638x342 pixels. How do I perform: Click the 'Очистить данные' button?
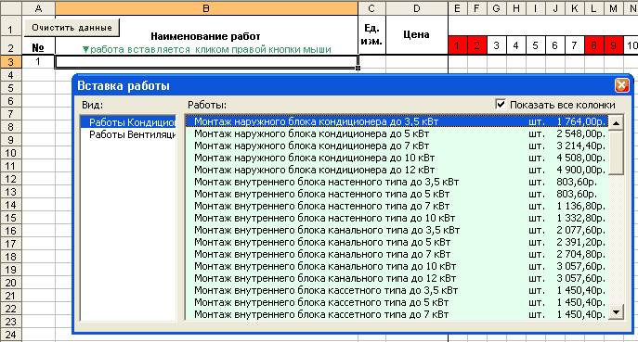coord(72,28)
